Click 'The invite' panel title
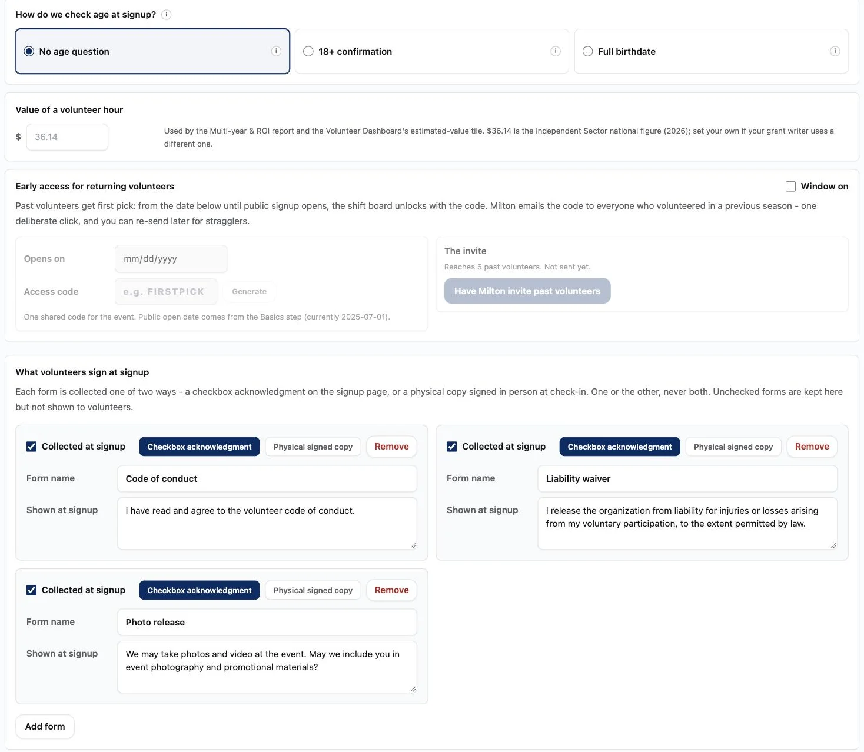Screen dimensions: 864x752 (x=466, y=251)
